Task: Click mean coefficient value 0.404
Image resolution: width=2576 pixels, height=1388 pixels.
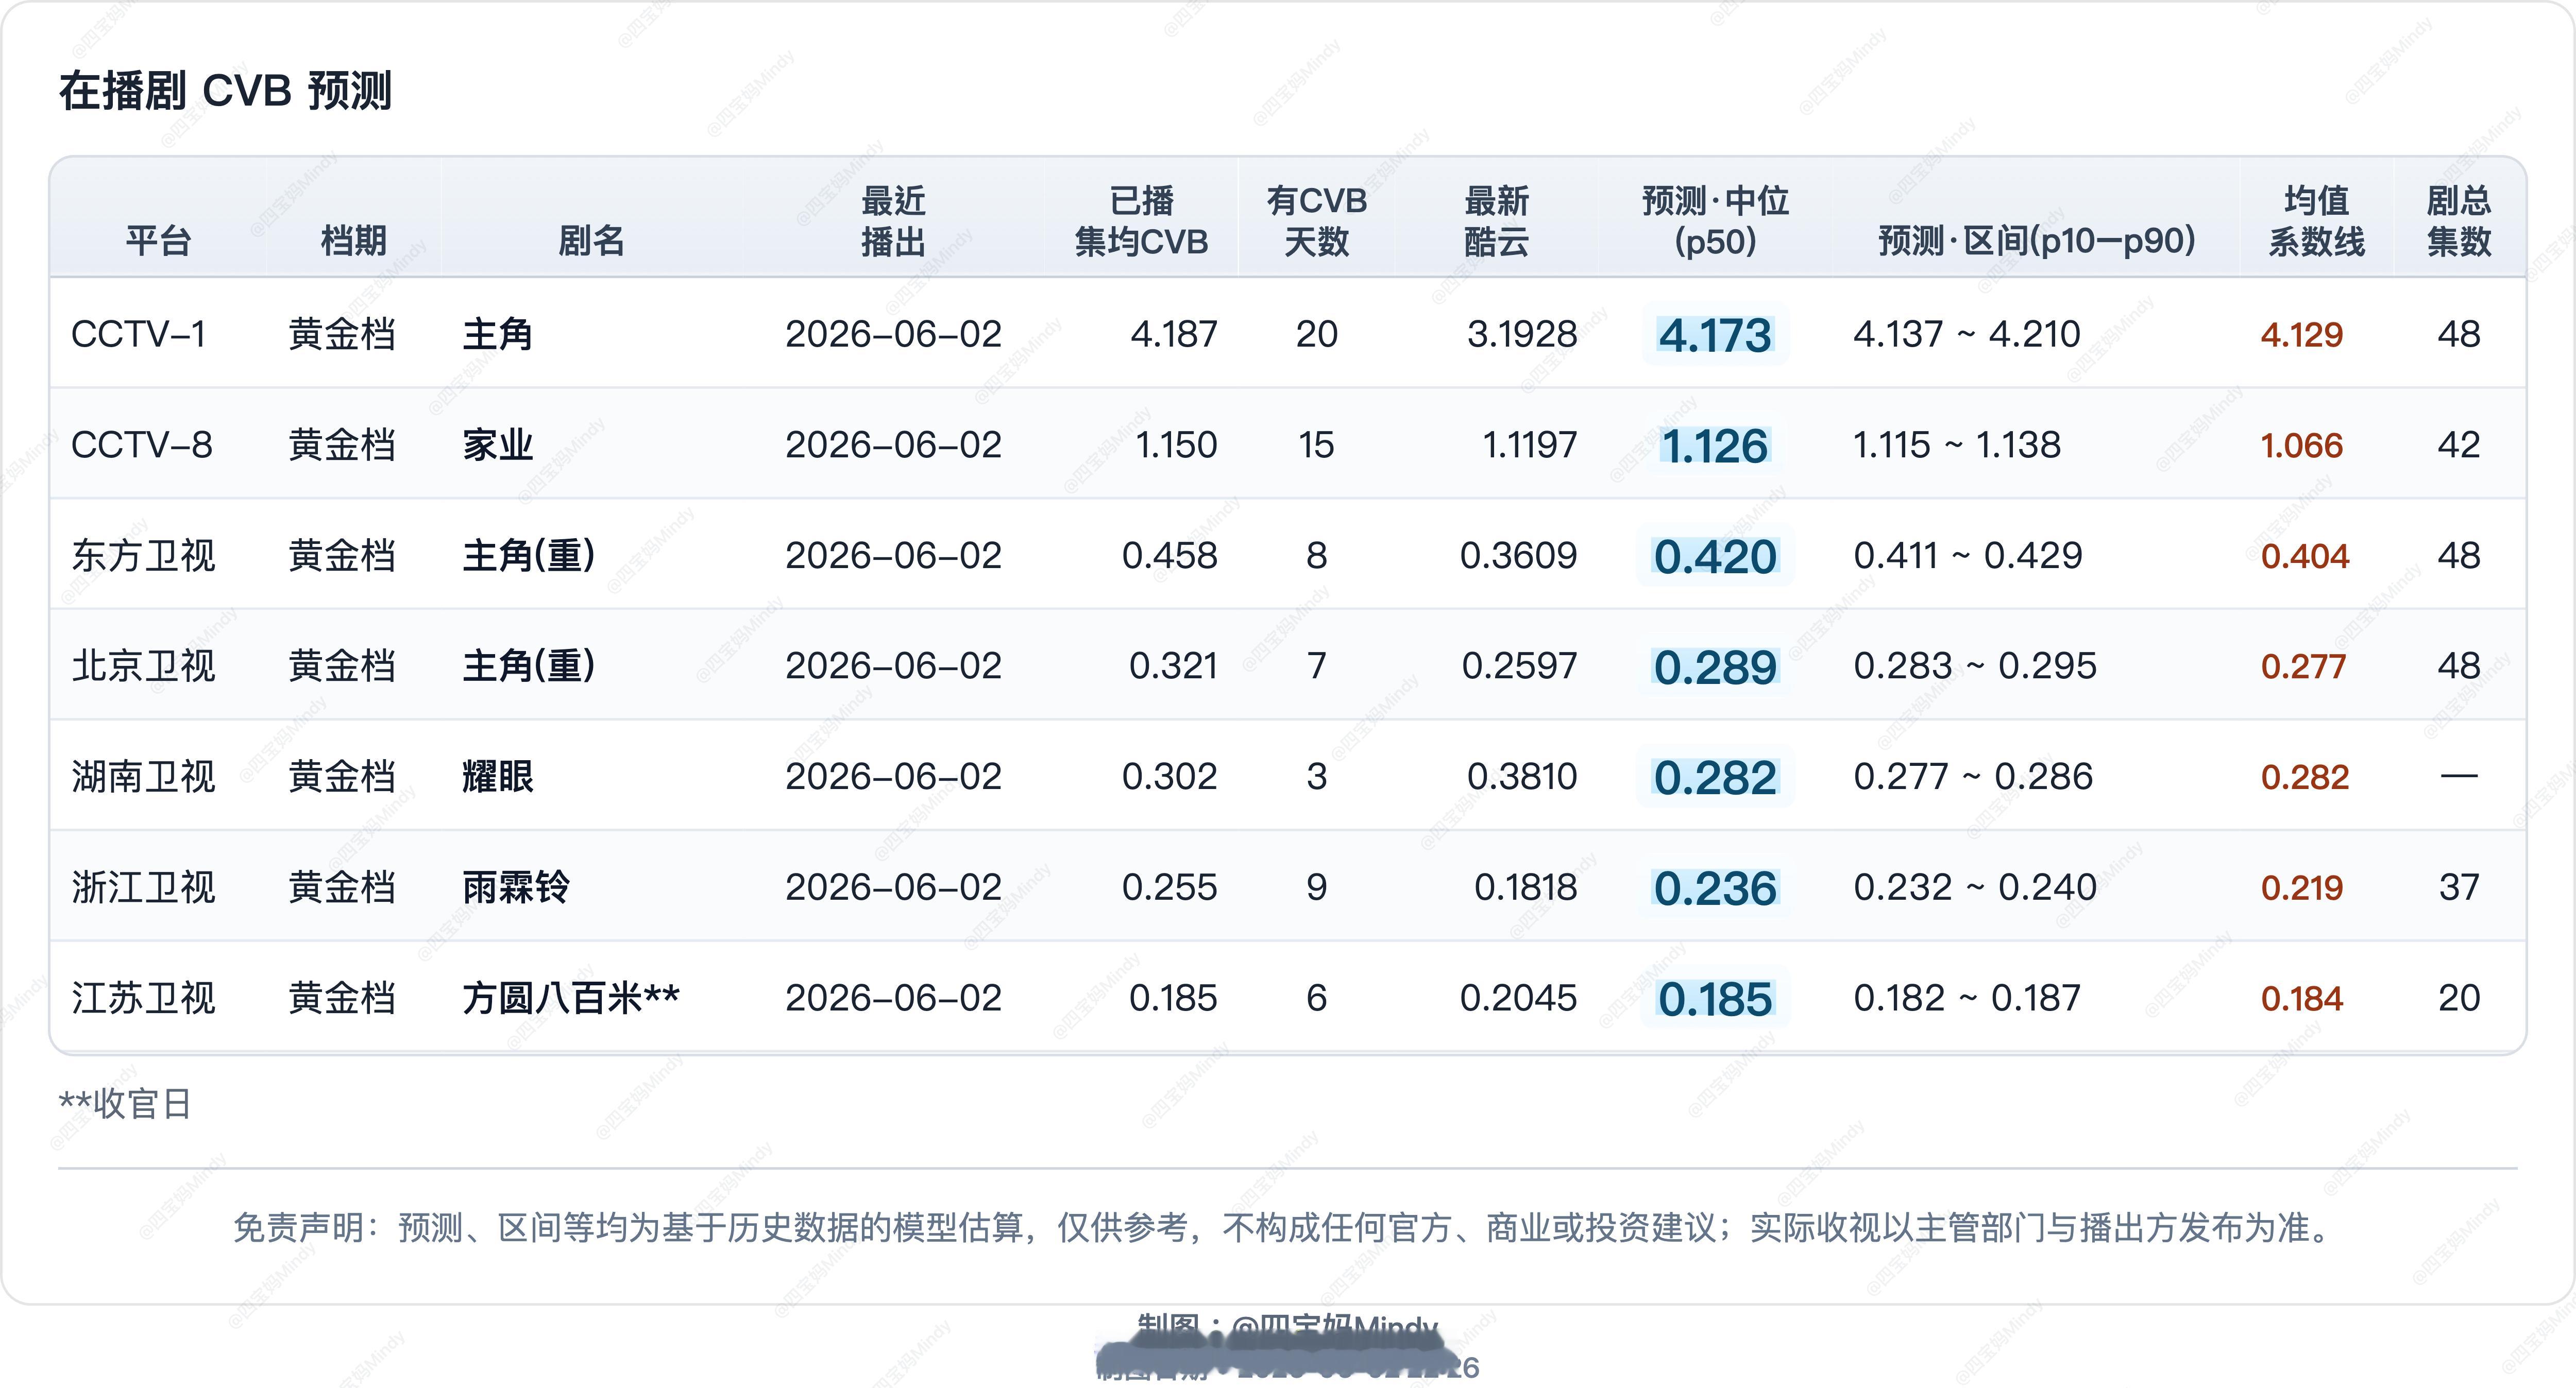Action: tap(2304, 557)
